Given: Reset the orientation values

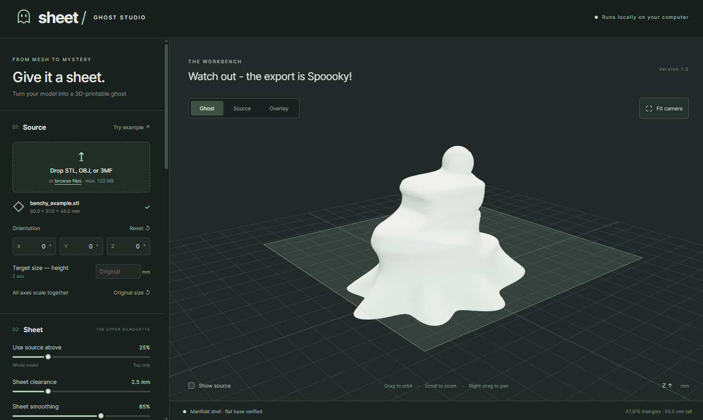Looking at the screenshot, I should click(x=140, y=228).
